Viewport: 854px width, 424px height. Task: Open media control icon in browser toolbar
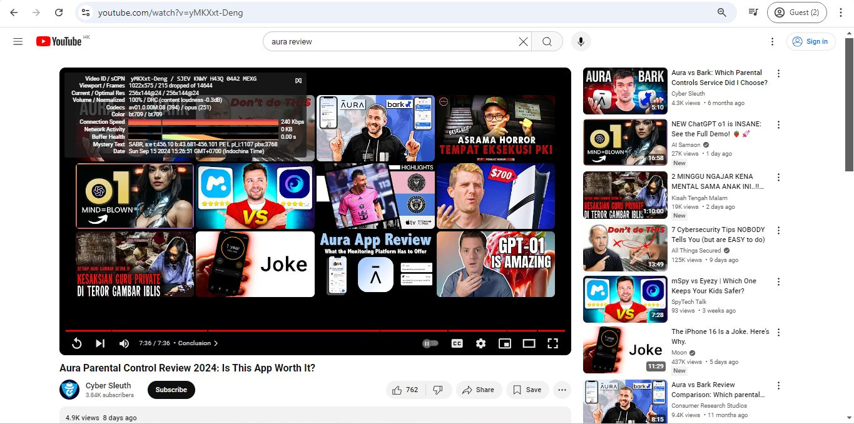[x=753, y=13]
